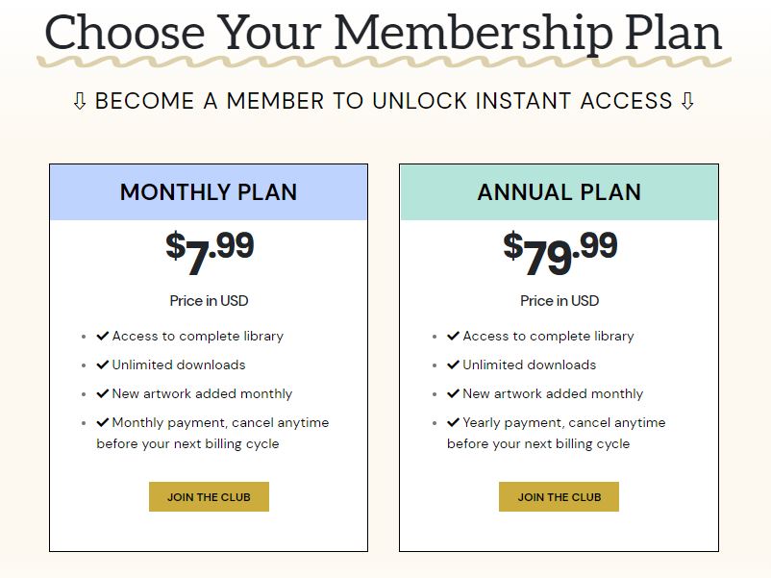Image resolution: width=771 pixels, height=578 pixels.
Task: Click checkmark beside Annual 'Access to complete library'
Action: coord(453,336)
